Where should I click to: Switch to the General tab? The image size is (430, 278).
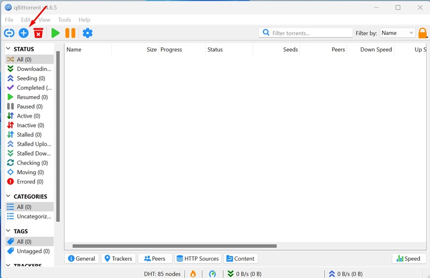click(x=82, y=259)
